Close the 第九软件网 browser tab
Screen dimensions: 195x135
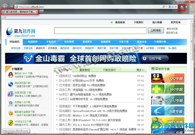(x=36, y=12)
